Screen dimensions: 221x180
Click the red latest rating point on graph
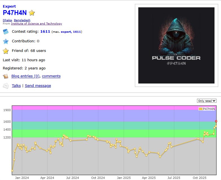click(x=216, y=121)
